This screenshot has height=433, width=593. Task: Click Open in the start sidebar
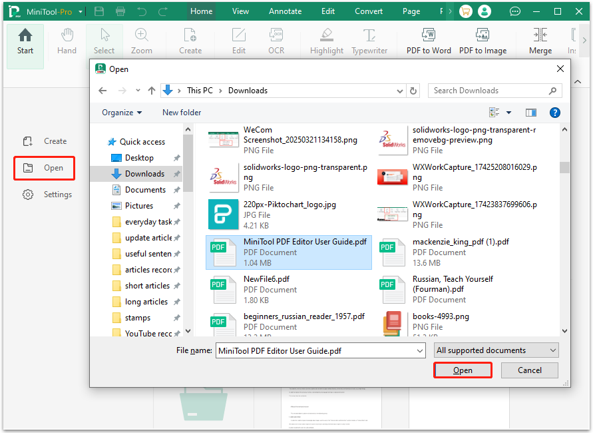point(44,168)
